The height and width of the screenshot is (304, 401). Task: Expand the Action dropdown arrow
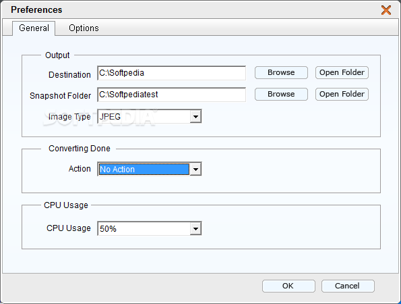click(x=195, y=169)
